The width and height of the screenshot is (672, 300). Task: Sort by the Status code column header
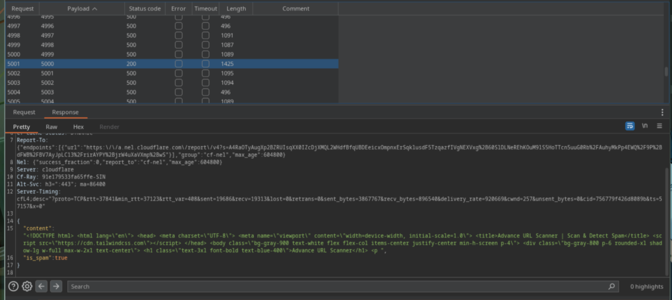point(145,8)
